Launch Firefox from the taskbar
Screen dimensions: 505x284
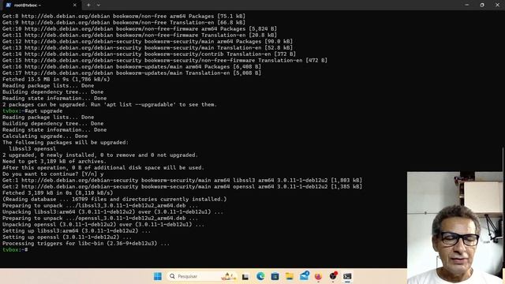tap(318, 276)
